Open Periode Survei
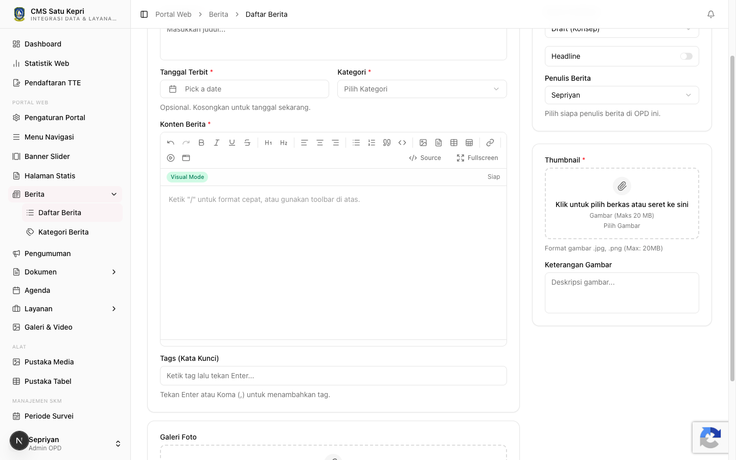 pos(65,416)
